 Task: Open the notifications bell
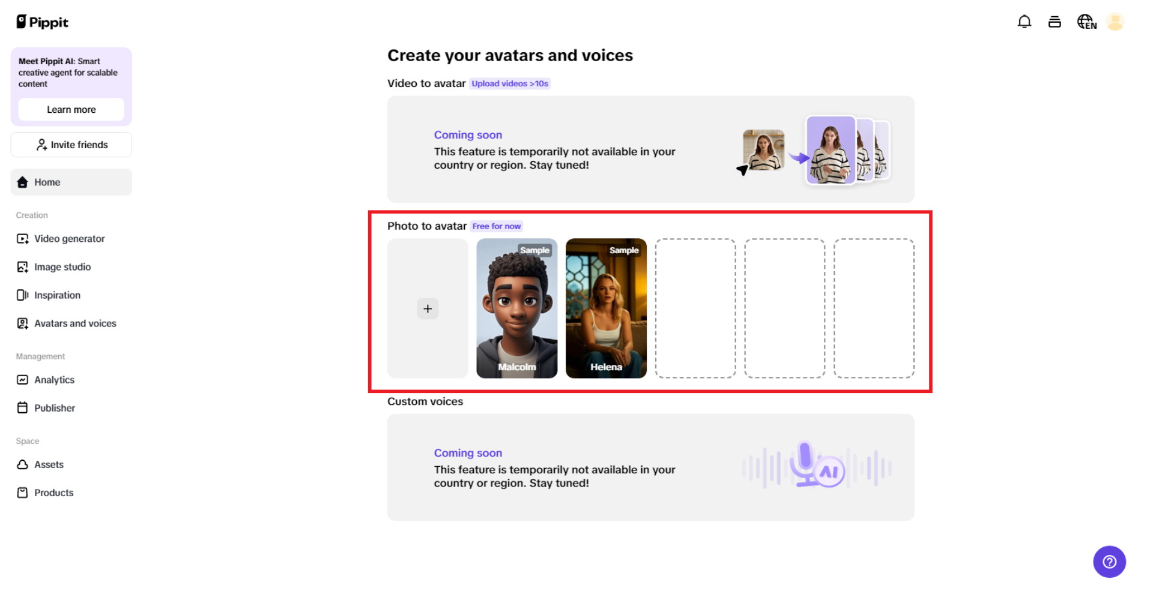[1024, 21]
